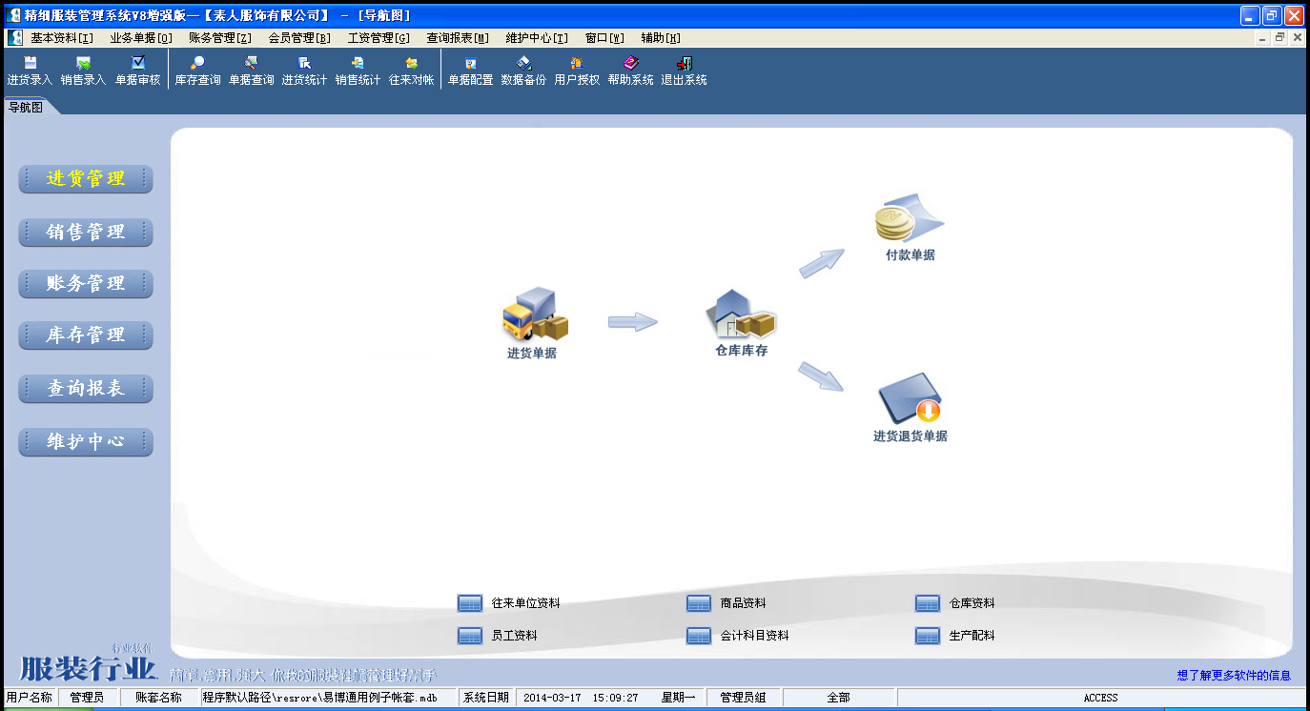Click the 想了解更多软件的信息 link

(1234, 675)
